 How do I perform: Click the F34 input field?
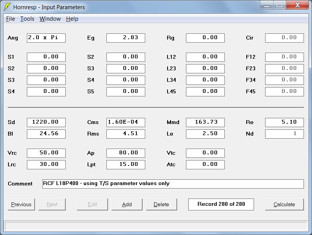(x=285, y=80)
